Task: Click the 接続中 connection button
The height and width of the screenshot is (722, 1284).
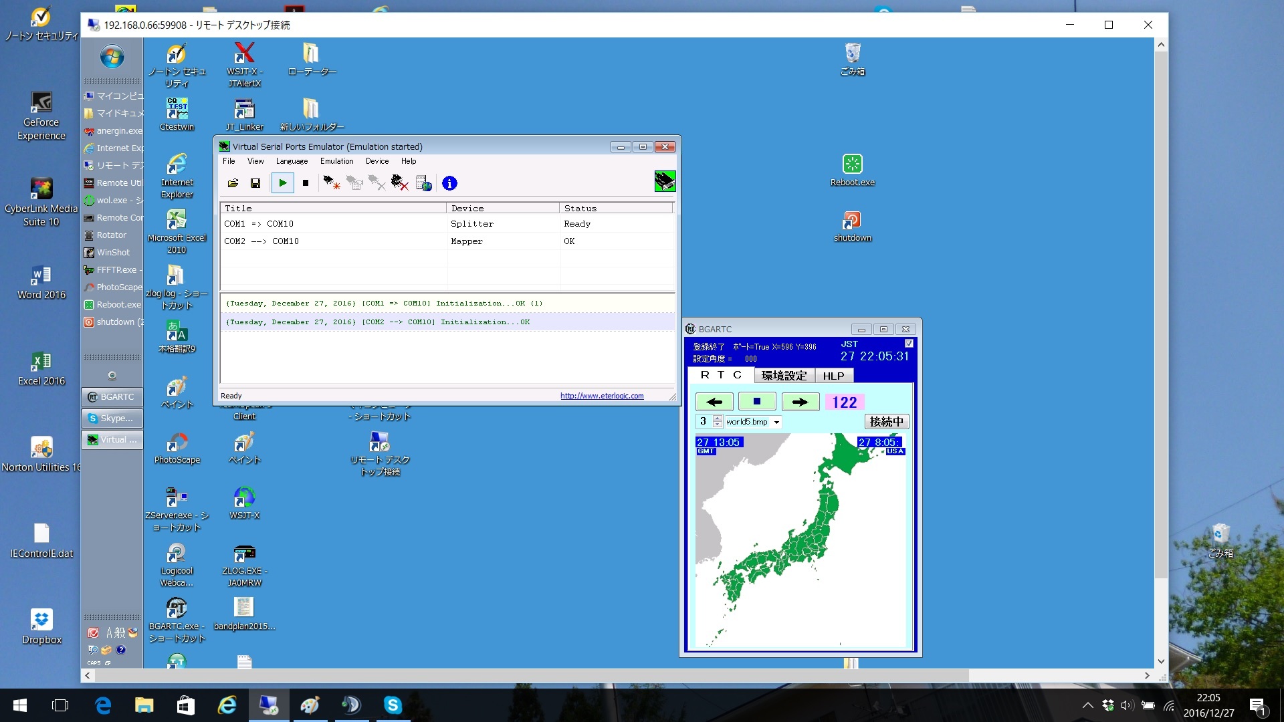Action: pos(886,422)
